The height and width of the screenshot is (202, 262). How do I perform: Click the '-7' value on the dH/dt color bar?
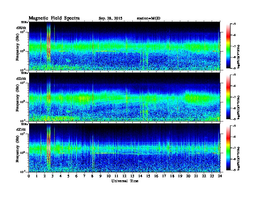tap(234, 46)
